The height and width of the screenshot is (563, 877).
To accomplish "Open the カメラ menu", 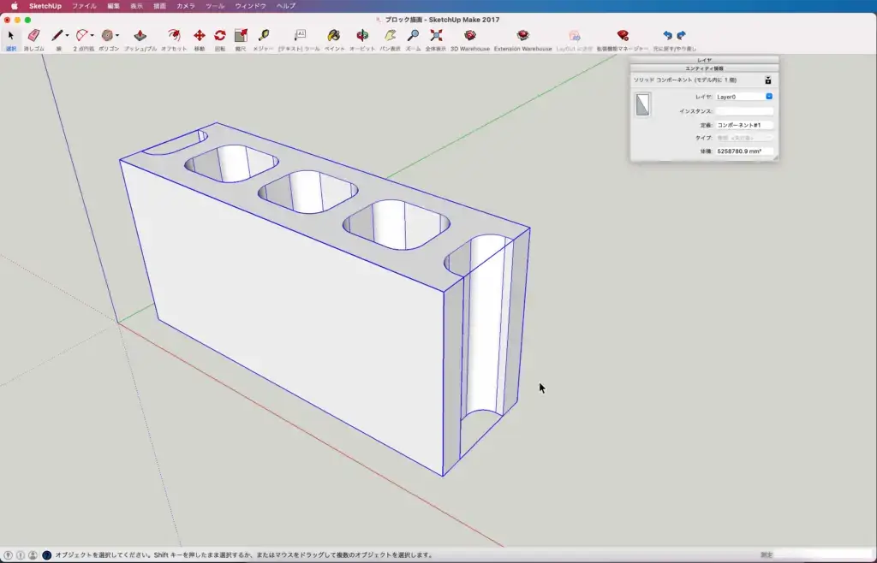I will 186,6.
